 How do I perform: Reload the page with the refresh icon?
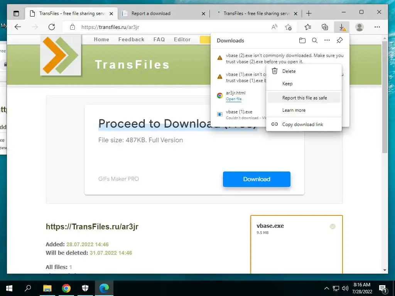click(52, 27)
